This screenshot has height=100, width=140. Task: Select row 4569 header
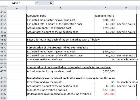[x=3, y=40]
